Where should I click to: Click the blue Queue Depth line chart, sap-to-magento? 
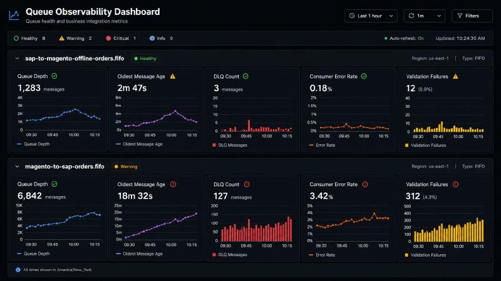coord(63,115)
